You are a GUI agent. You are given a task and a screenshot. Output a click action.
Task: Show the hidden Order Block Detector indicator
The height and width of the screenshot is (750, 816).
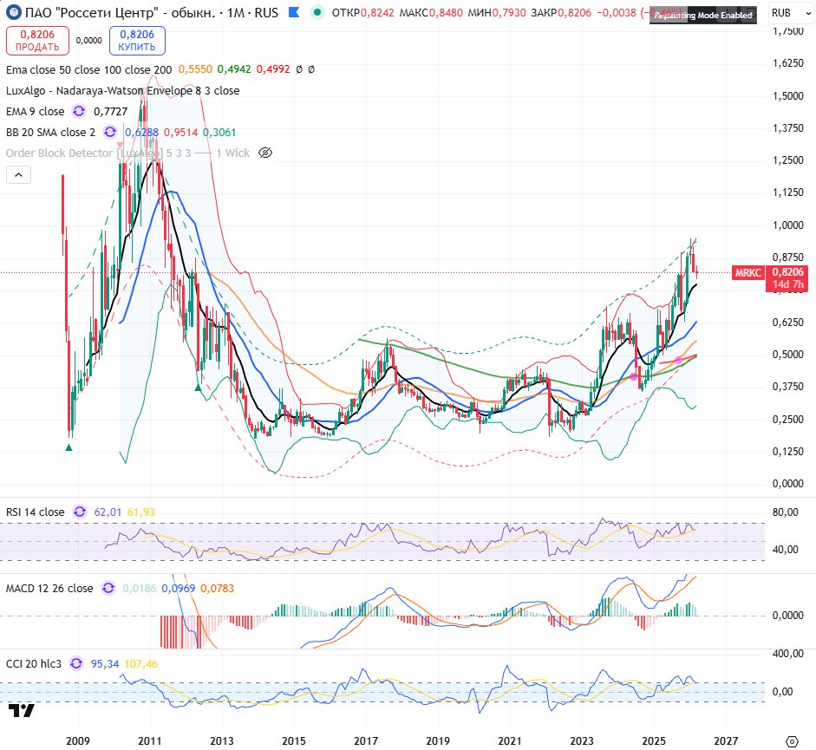(x=266, y=153)
